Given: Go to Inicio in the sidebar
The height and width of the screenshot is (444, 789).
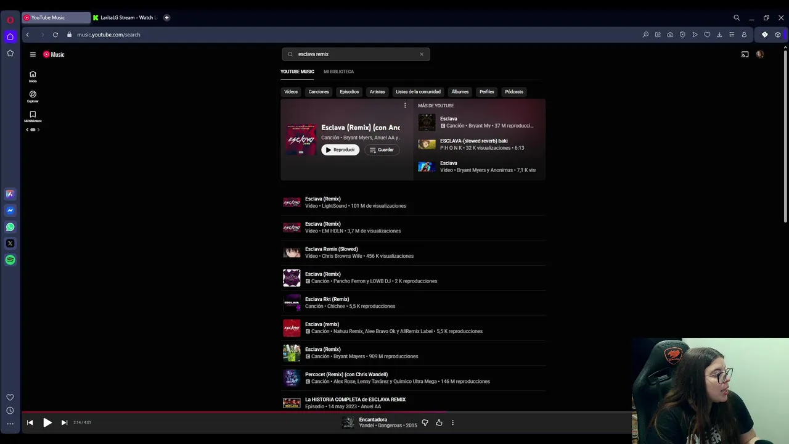Looking at the screenshot, I should 33,76.
